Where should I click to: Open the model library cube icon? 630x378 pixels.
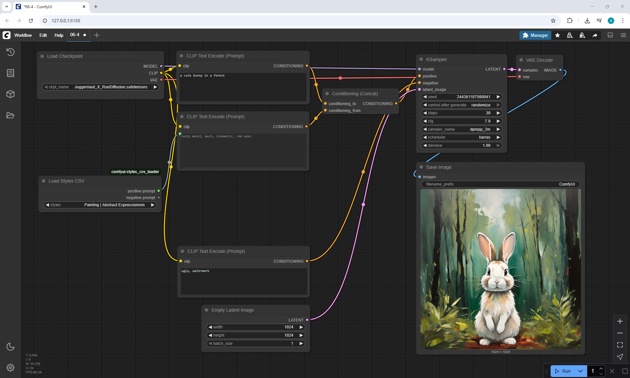click(10, 94)
